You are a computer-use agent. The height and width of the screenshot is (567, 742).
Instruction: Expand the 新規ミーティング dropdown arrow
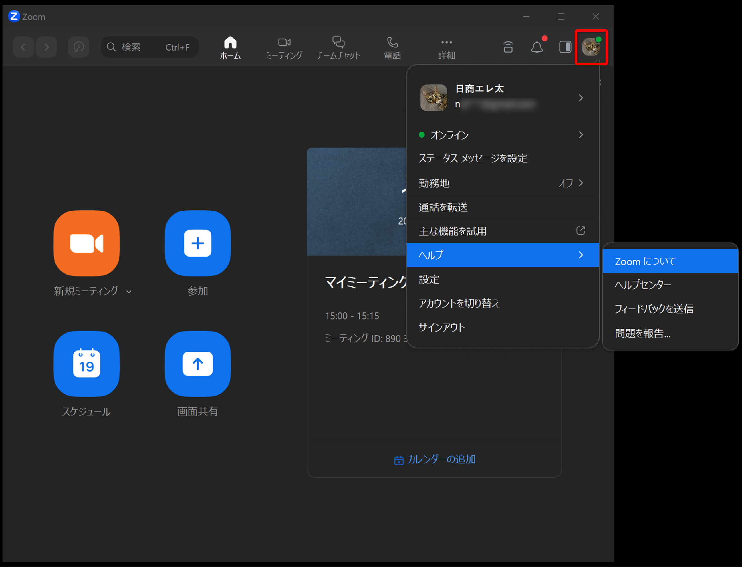[x=129, y=292]
